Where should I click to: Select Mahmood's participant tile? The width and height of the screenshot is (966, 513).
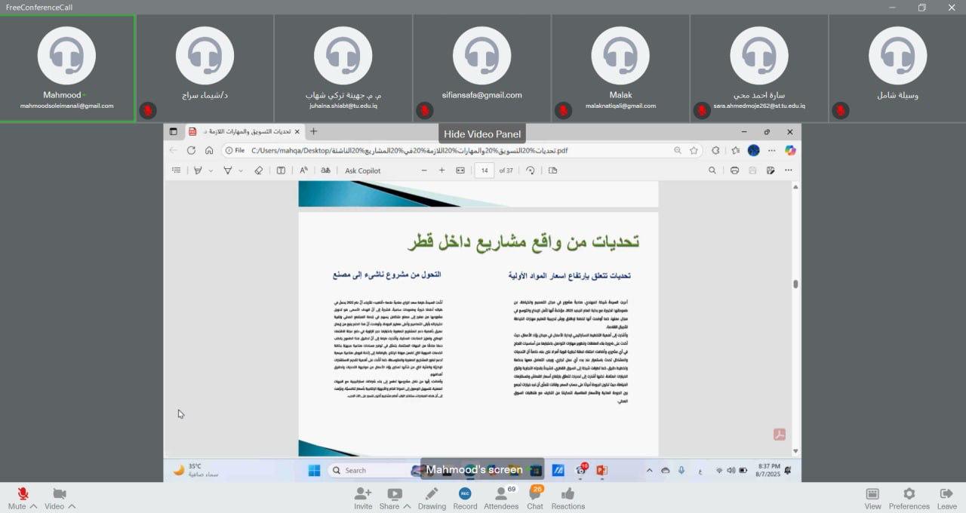tap(67, 68)
